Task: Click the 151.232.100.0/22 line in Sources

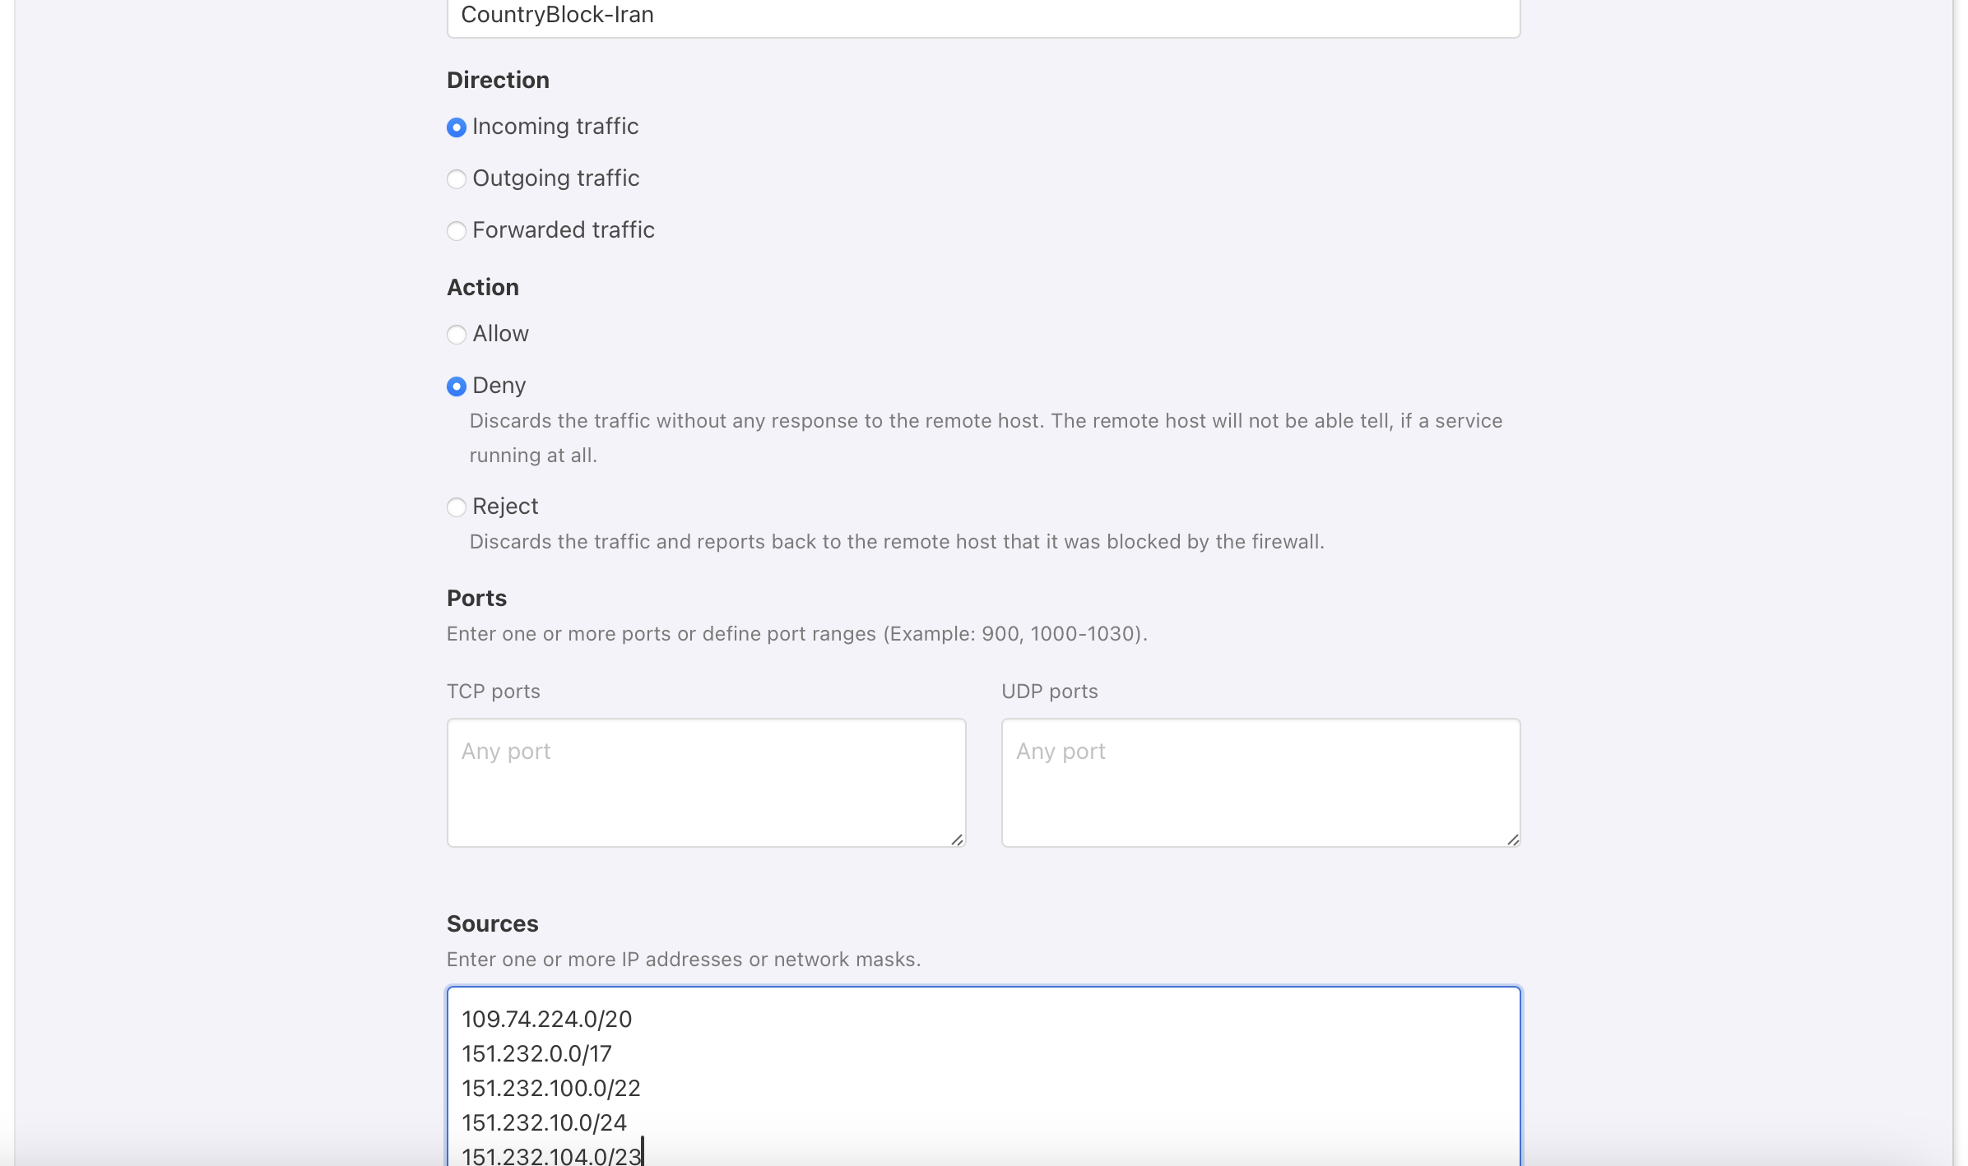Action: pyautogui.click(x=551, y=1089)
